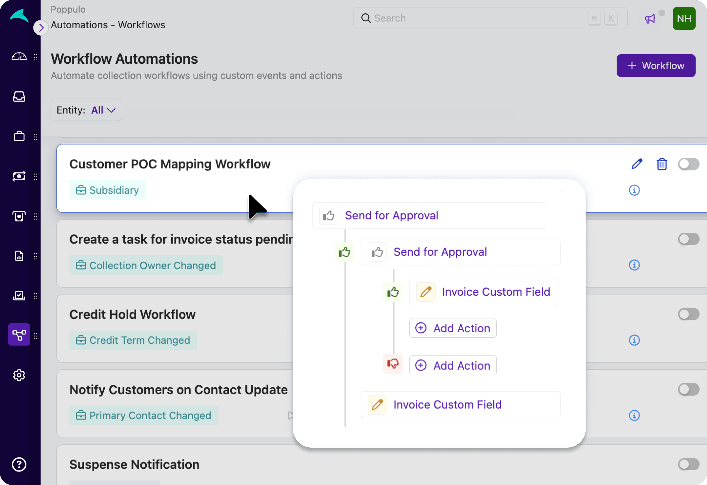
Task: Open the announcements megaphone icon
Action: coord(650,19)
